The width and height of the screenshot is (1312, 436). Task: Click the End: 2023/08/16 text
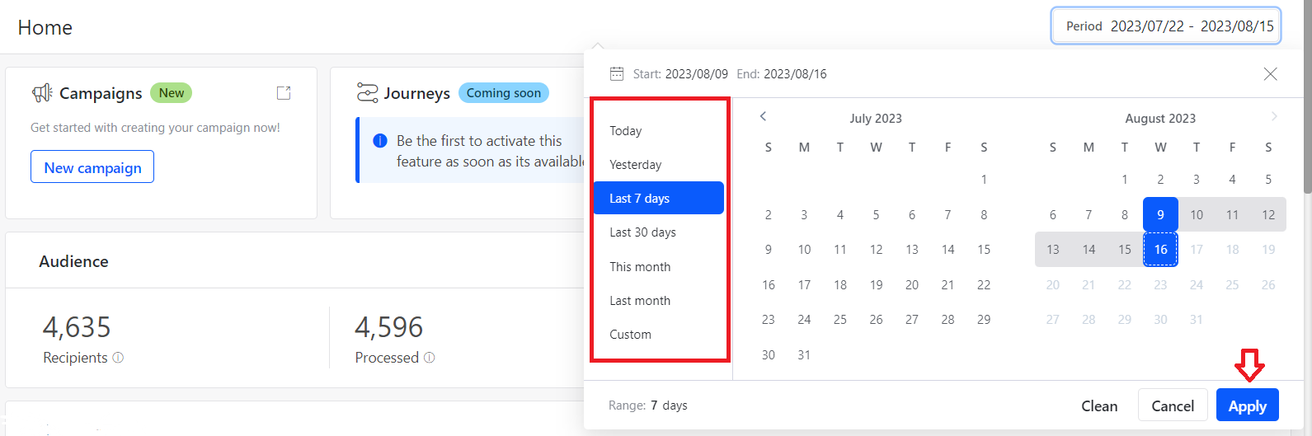(782, 74)
